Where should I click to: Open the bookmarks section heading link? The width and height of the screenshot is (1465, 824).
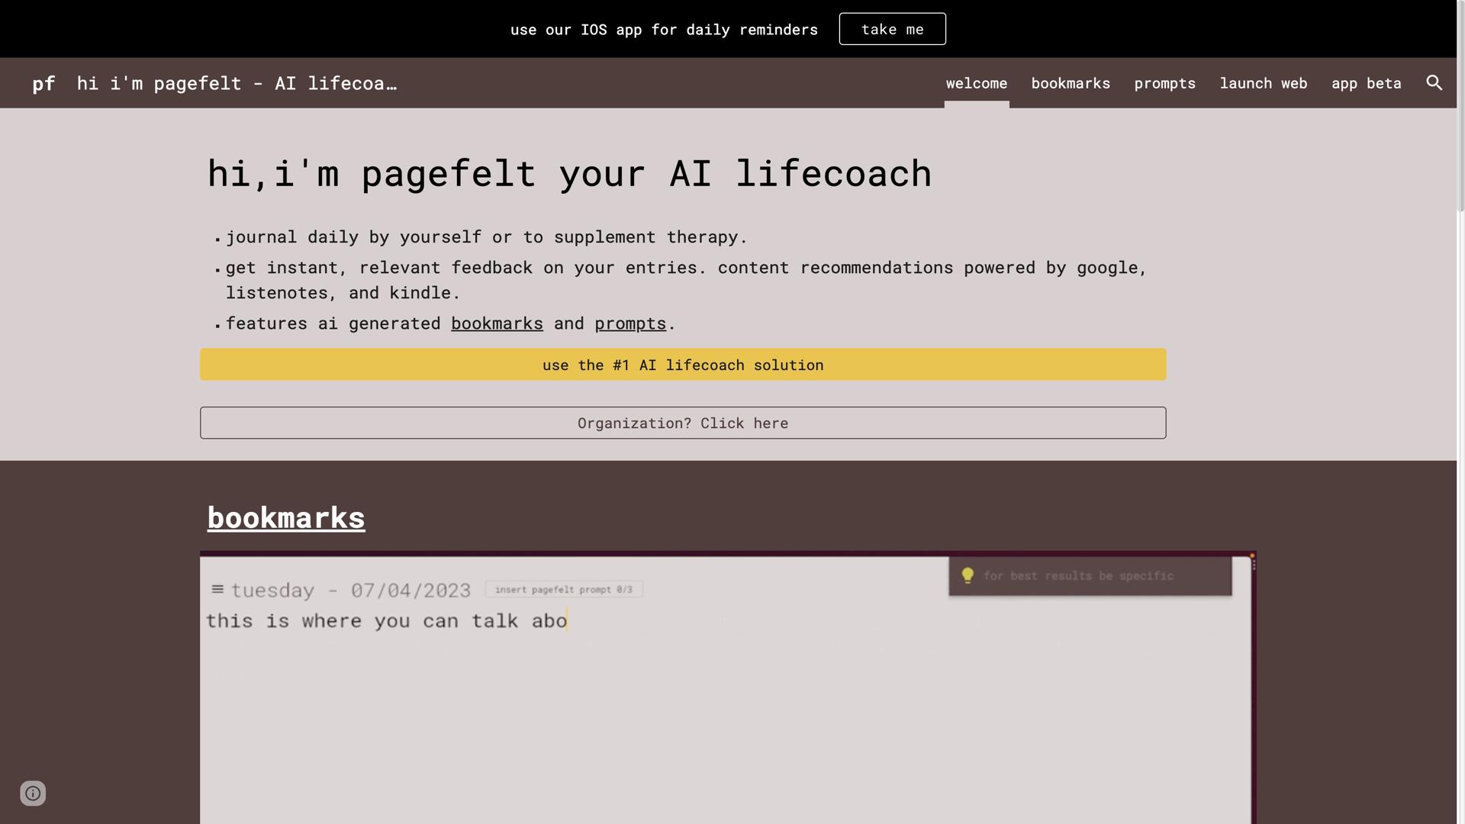click(x=285, y=518)
